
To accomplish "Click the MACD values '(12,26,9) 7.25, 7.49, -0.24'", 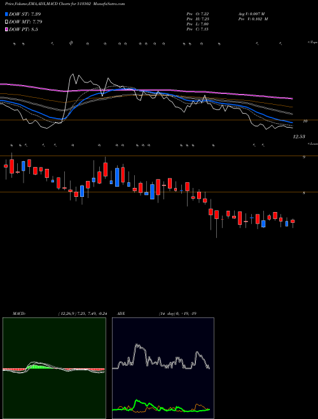I will tap(83, 314).
